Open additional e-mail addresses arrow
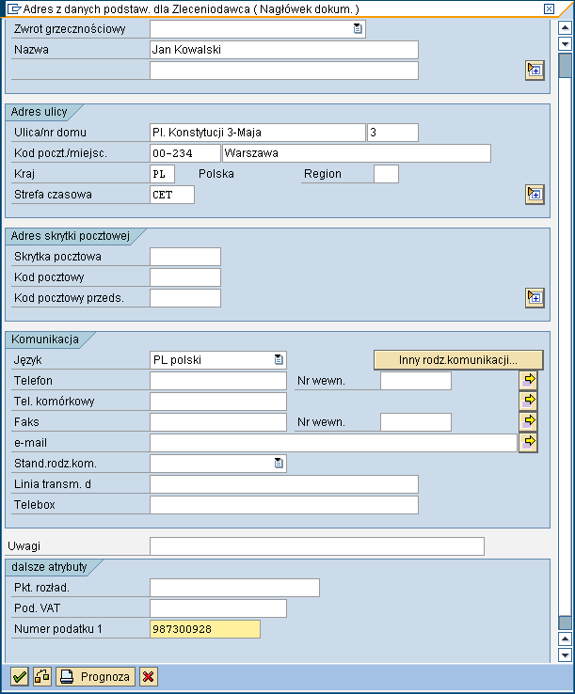The height and width of the screenshot is (694, 575). (x=528, y=443)
